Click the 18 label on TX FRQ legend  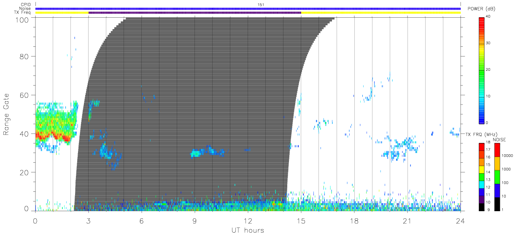(x=488, y=142)
